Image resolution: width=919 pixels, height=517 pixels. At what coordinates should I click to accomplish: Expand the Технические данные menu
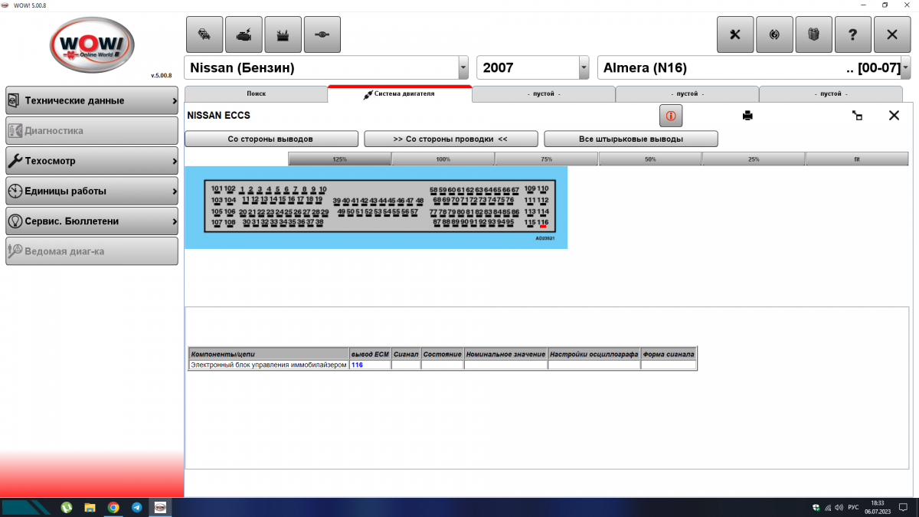pyautogui.click(x=92, y=100)
